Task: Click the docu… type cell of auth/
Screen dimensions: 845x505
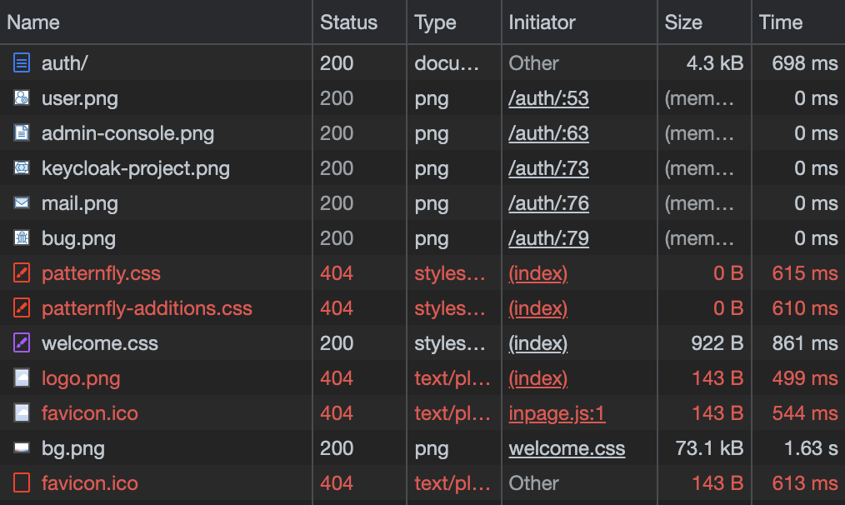Action: click(x=447, y=63)
